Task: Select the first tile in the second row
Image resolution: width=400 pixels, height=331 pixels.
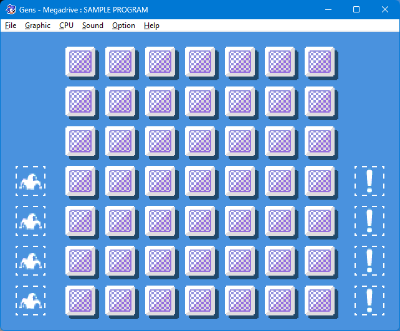Action: click(x=80, y=101)
